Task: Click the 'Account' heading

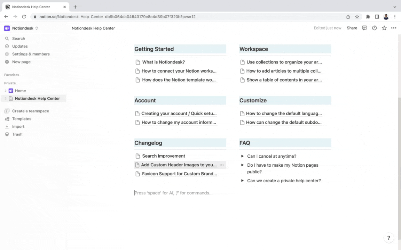Action: pos(145,100)
